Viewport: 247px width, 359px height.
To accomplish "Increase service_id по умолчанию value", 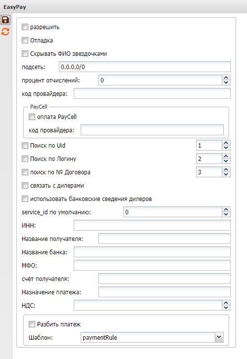I will (x=226, y=210).
